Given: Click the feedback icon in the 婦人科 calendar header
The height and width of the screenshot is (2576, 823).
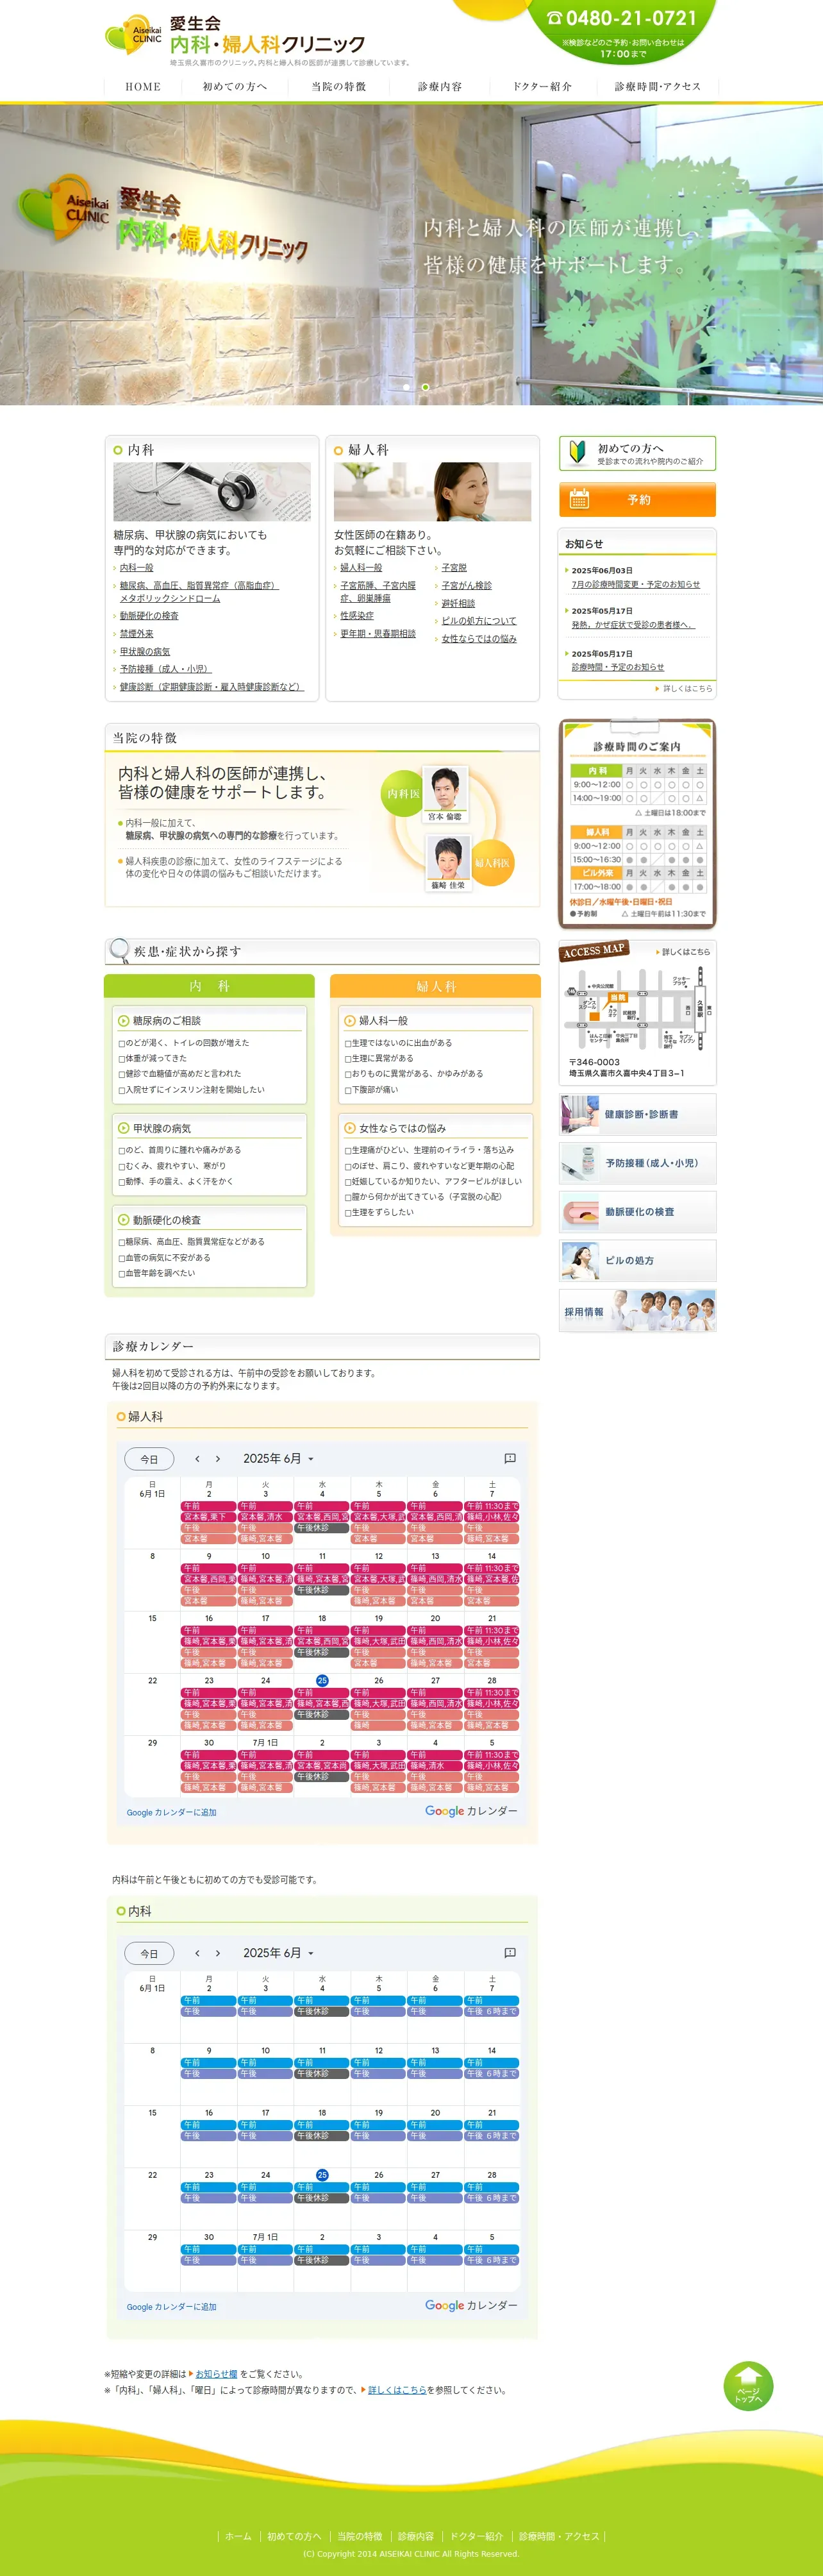Looking at the screenshot, I should (x=510, y=1458).
